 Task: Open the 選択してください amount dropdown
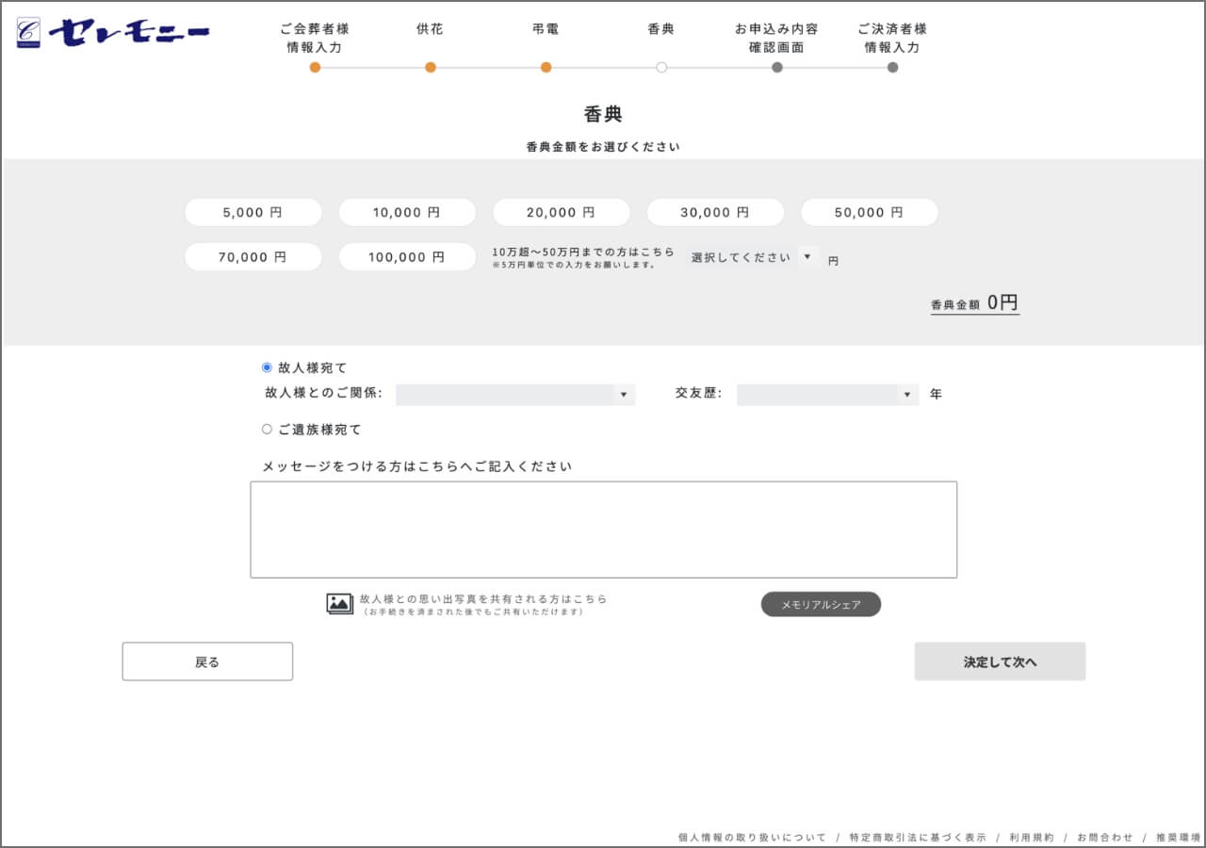tap(753, 257)
